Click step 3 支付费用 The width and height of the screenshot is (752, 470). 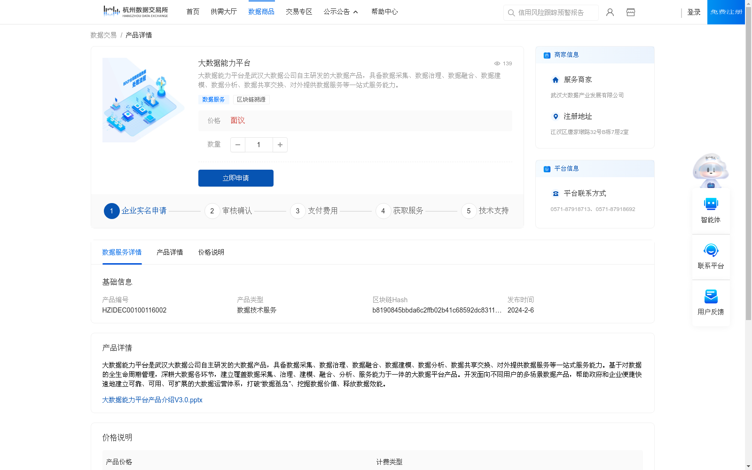point(314,211)
